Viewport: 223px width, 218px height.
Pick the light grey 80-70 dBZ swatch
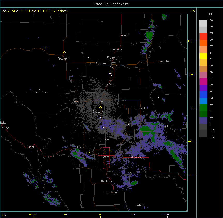click(x=203, y=24)
